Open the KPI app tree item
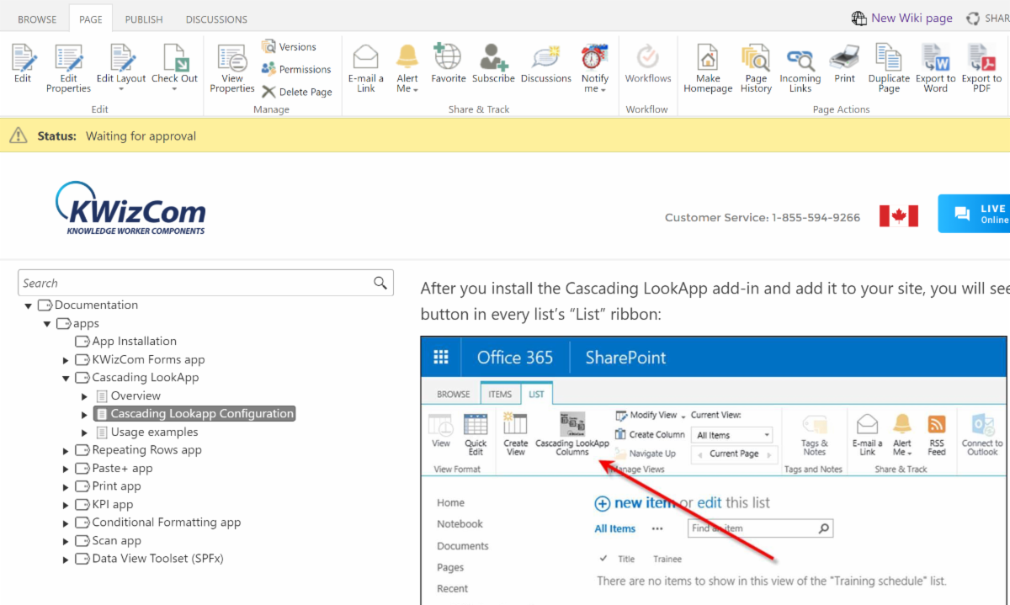Viewport: 1010px width, 605px height. tap(113, 504)
